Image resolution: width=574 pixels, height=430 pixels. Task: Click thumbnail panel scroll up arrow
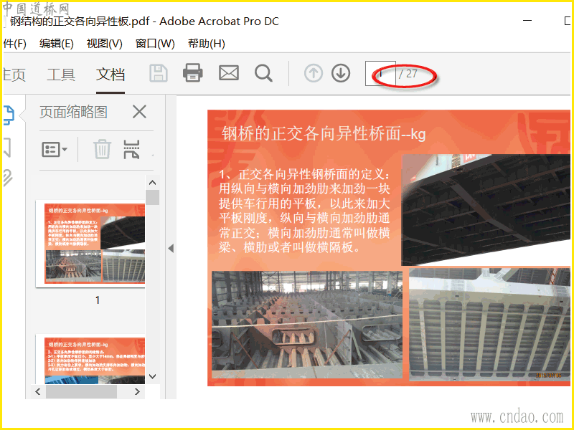click(153, 183)
